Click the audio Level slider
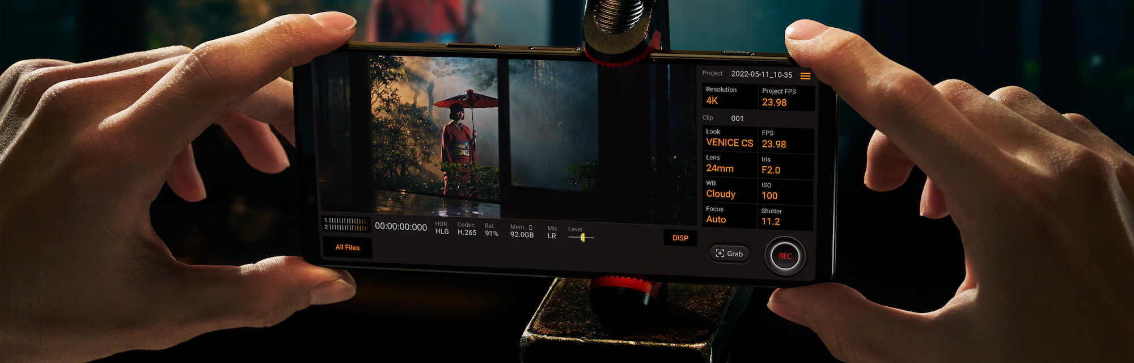Viewport: 1134px width, 363px height. pyautogui.click(x=581, y=237)
